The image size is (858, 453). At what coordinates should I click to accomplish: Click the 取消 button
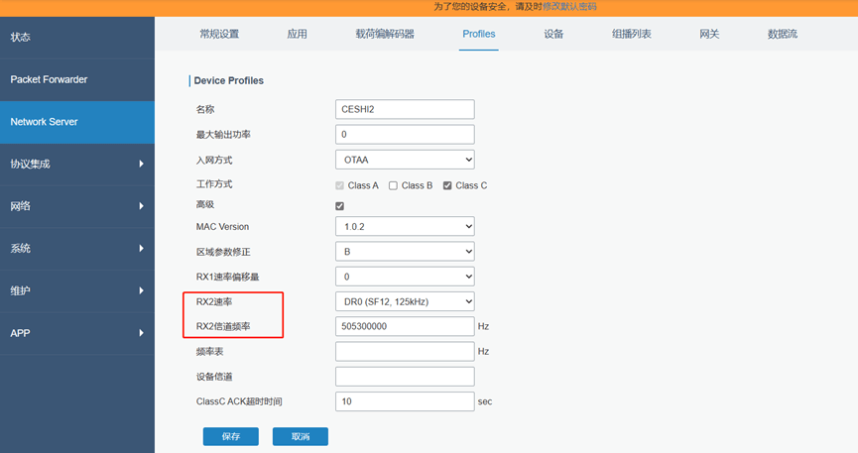point(301,436)
